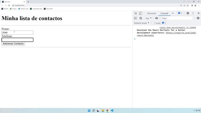This screenshot has height=113, width=201.
Task: Open the top JavaScript context dropdown
Action: pyautogui.click(x=149, y=18)
